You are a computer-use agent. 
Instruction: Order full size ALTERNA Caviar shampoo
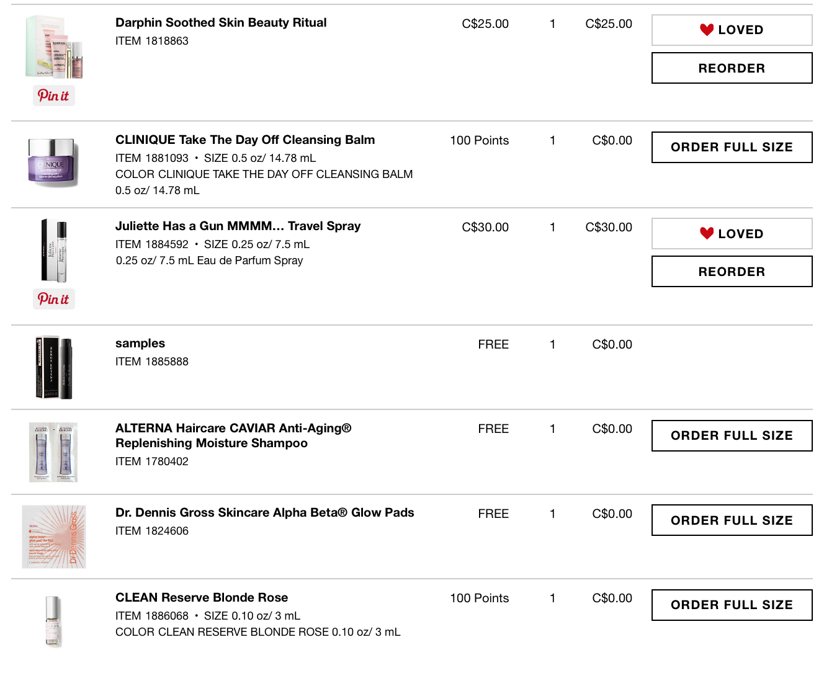pos(732,435)
